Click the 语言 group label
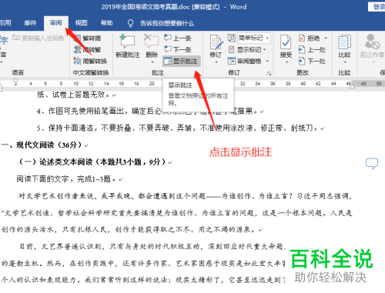 18,73
